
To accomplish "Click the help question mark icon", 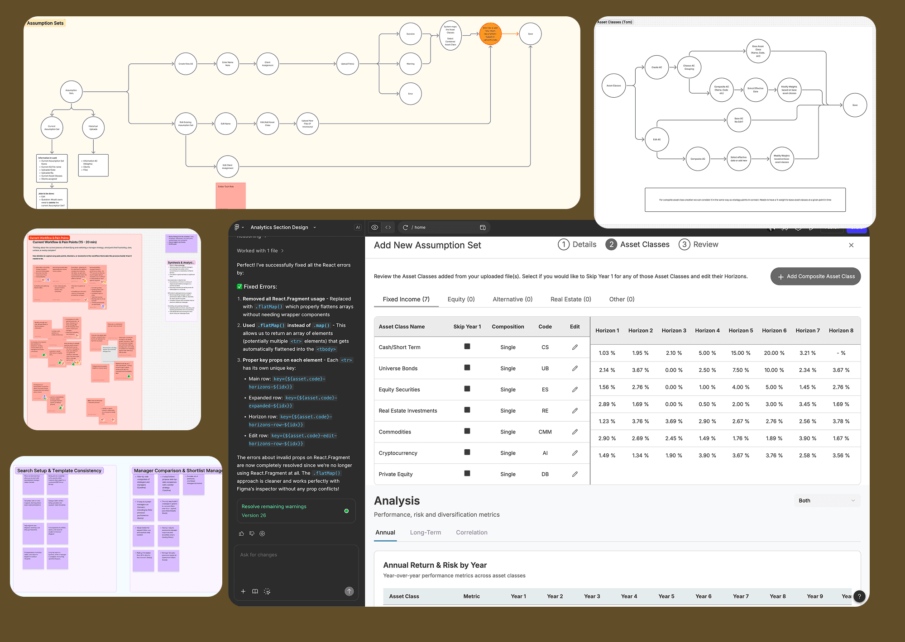I will [x=859, y=596].
